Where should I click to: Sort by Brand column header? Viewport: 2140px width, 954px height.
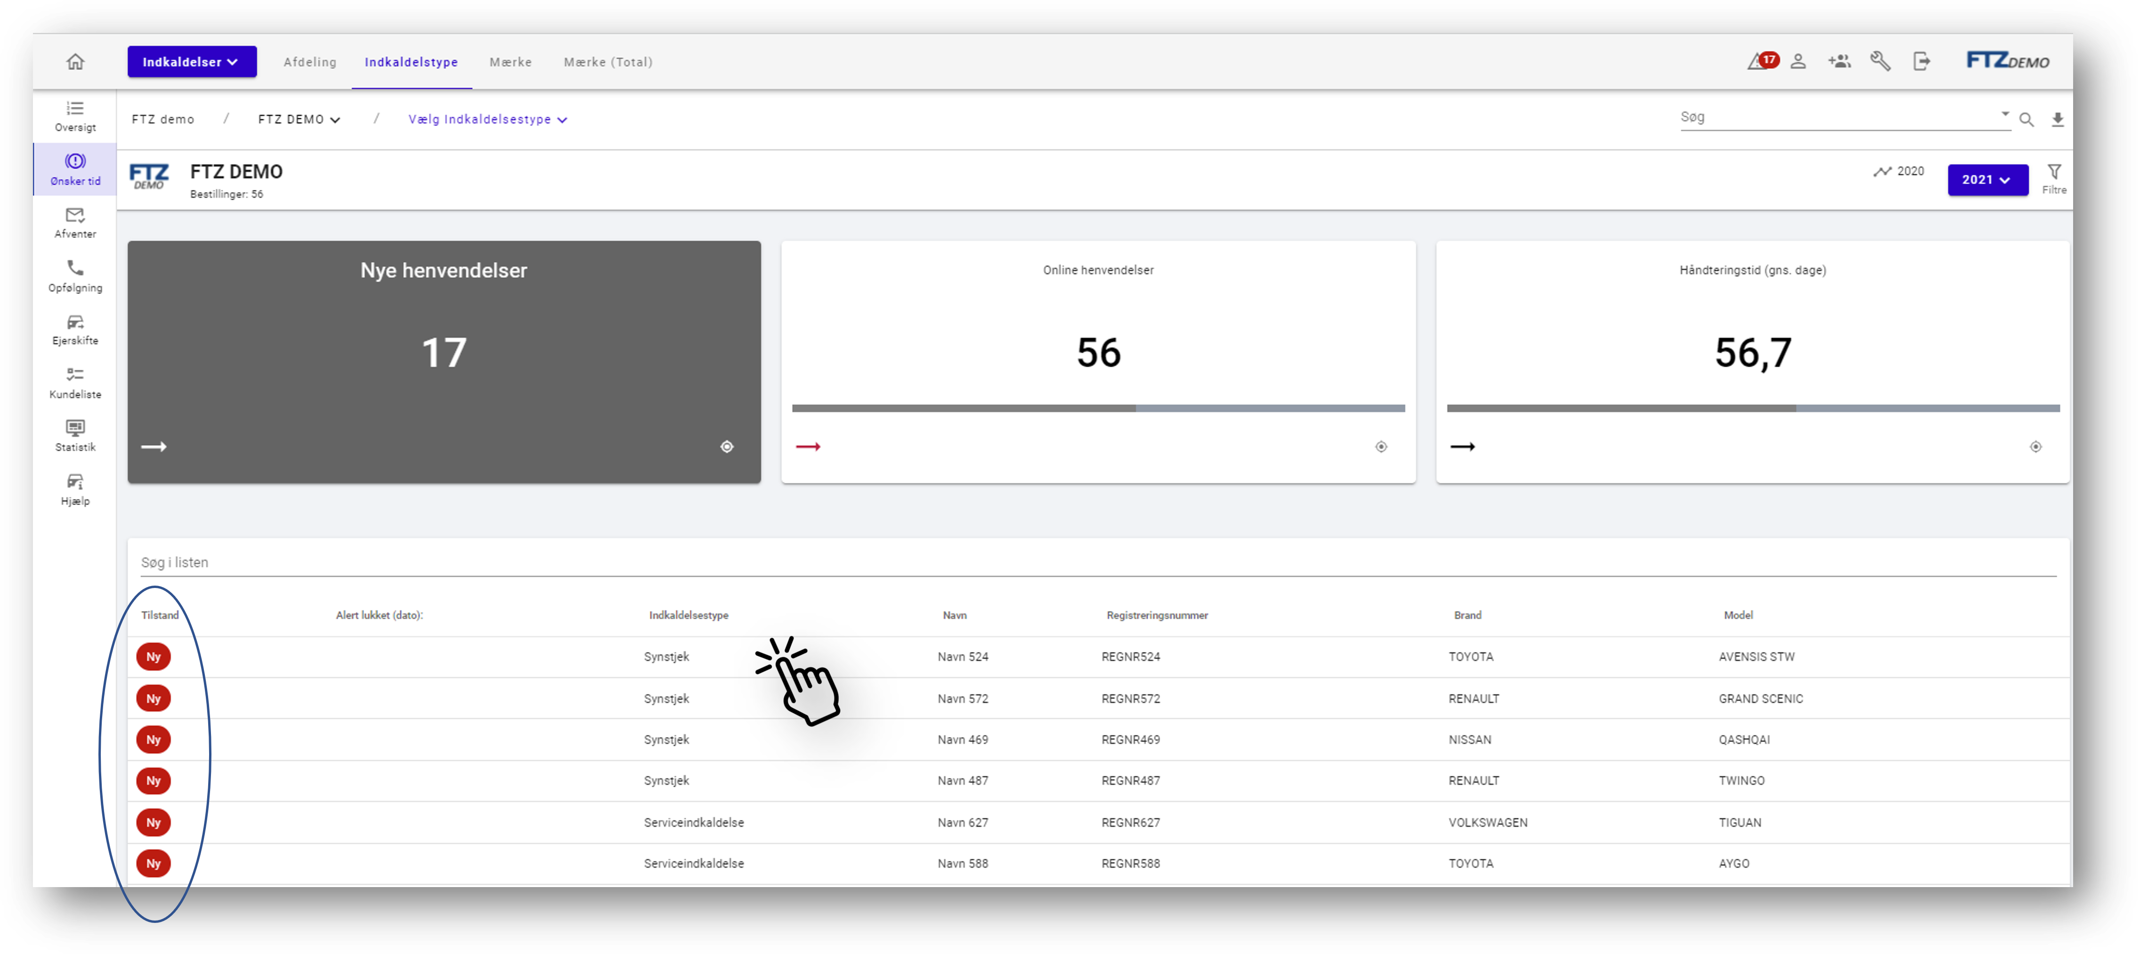click(1467, 615)
